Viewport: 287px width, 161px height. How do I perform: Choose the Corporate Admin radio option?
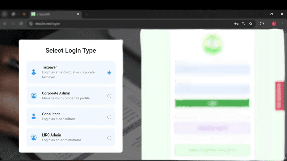pos(109,96)
